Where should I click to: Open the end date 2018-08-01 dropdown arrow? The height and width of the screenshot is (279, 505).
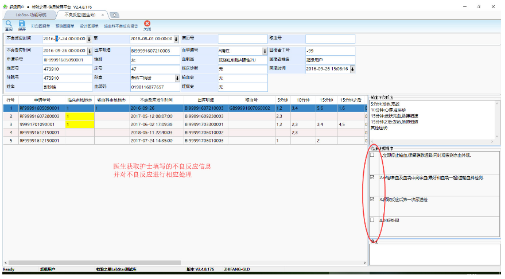point(176,39)
